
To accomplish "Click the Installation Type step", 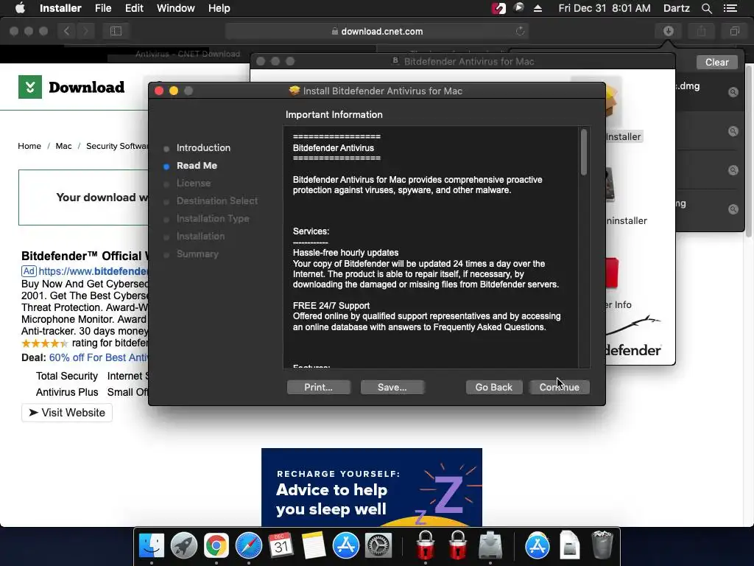I will tap(213, 218).
